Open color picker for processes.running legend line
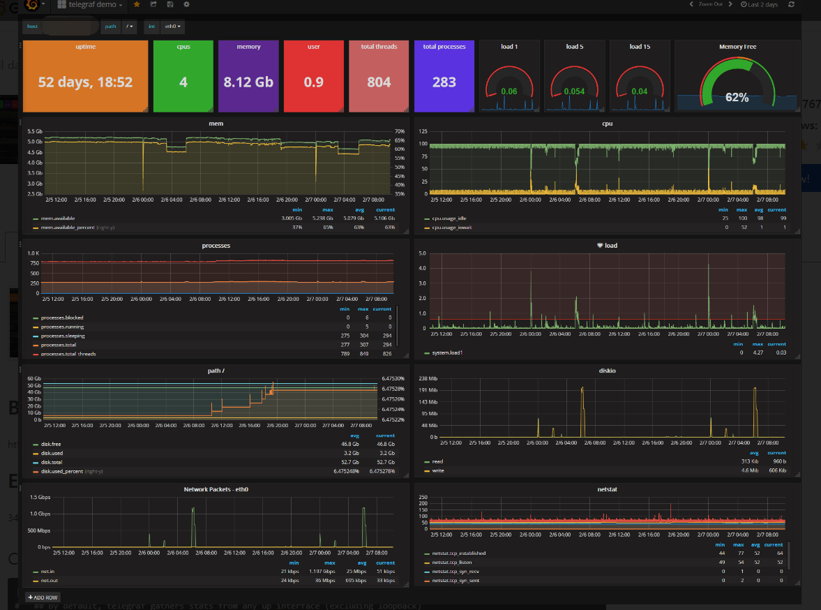This screenshot has width=821, height=610. coord(36,327)
